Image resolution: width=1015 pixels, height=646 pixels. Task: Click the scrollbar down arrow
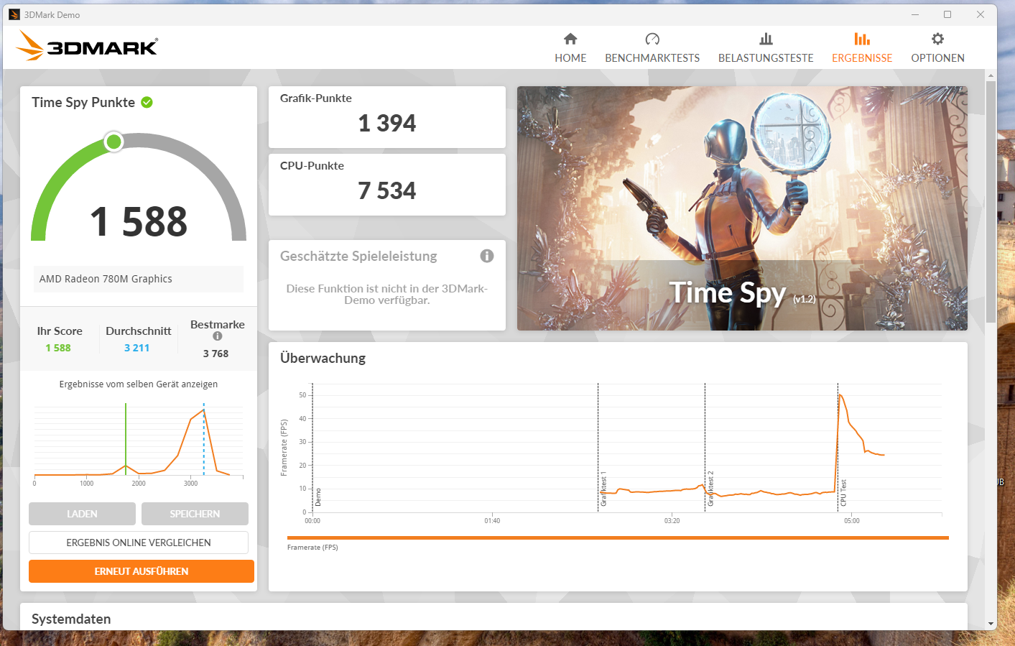coord(991,624)
